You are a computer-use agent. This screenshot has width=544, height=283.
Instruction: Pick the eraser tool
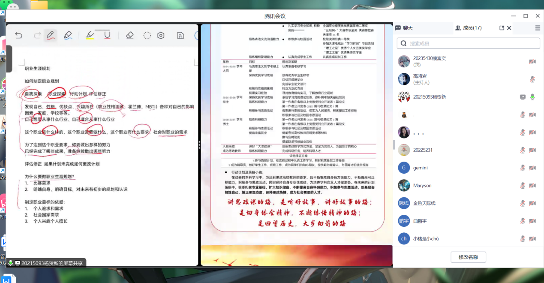[130, 35]
